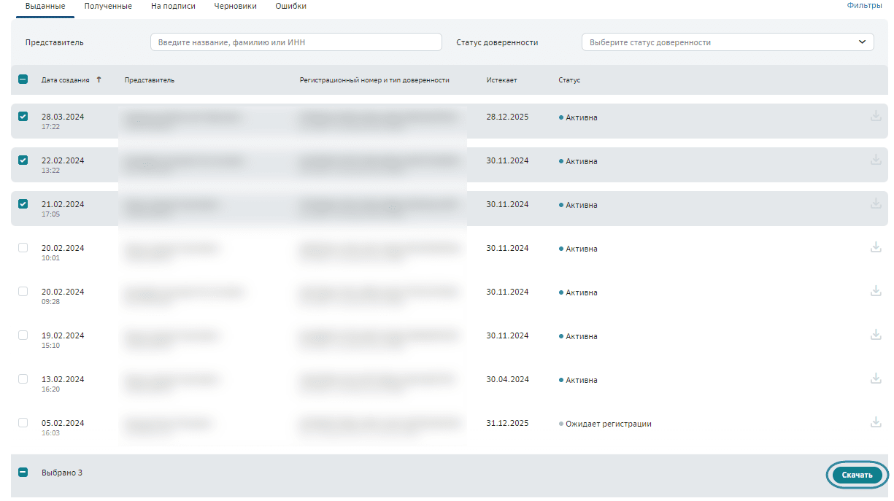The height and width of the screenshot is (501, 894).
Task: Switch to the Полученные tab
Action: pyautogui.click(x=108, y=6)
